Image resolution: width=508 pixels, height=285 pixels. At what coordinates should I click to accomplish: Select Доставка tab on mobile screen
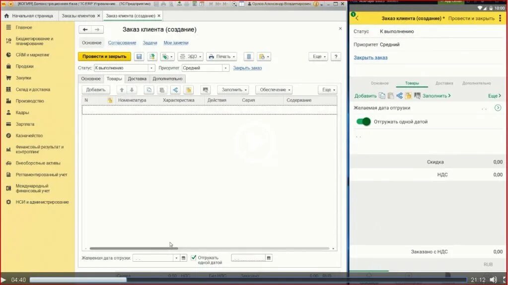pos(444,83)
